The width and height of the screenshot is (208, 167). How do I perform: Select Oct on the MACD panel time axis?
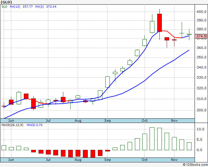coord(144,160)
